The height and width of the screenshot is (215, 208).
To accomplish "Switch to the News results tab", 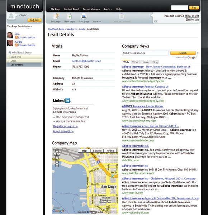I will click(146, 62).
